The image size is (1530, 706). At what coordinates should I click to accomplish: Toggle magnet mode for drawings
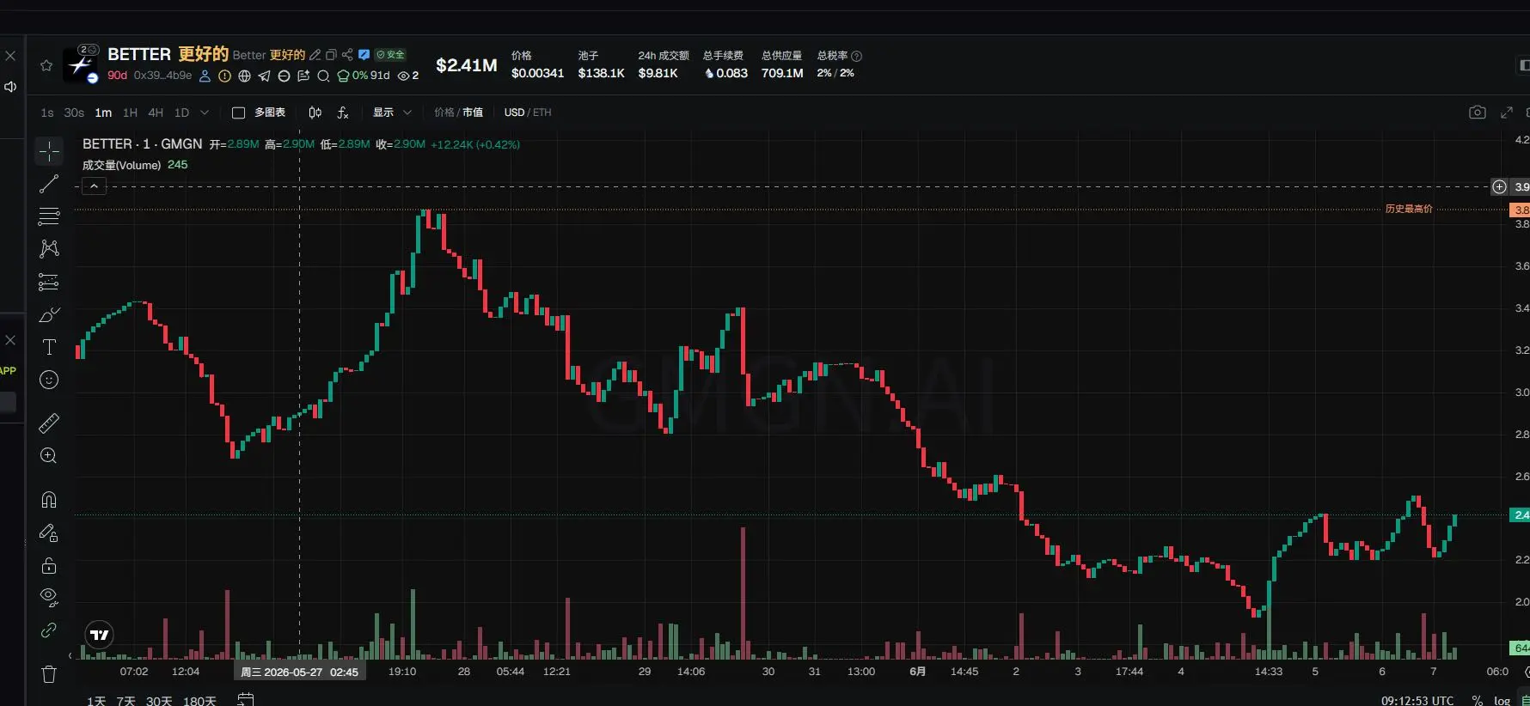pyautogui.click(x=49, y=500)
